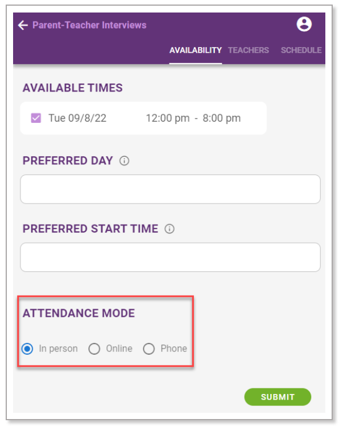Open the user profile account icon

tap(304, 24)
